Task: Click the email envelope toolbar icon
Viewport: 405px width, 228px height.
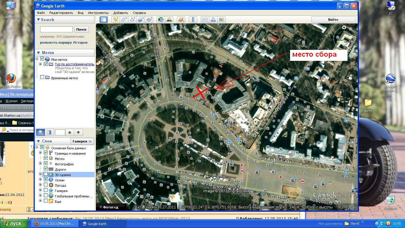Action: pyautogui.click(x=205, y=20)
